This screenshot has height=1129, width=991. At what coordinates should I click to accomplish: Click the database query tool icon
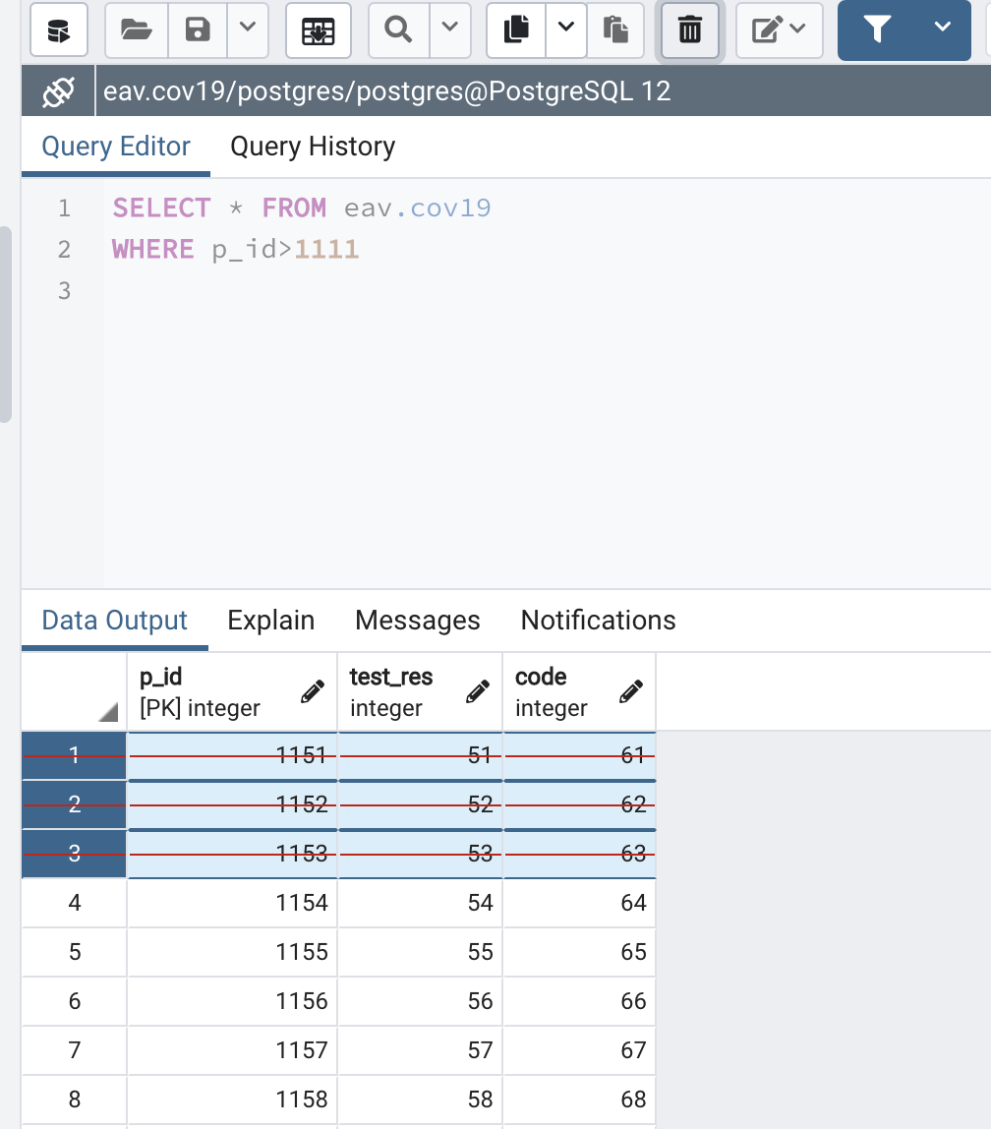59,31
